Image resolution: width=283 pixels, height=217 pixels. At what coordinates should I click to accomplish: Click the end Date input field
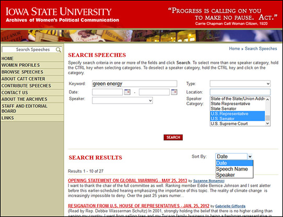pyautogui.click(x=154, y=92)
